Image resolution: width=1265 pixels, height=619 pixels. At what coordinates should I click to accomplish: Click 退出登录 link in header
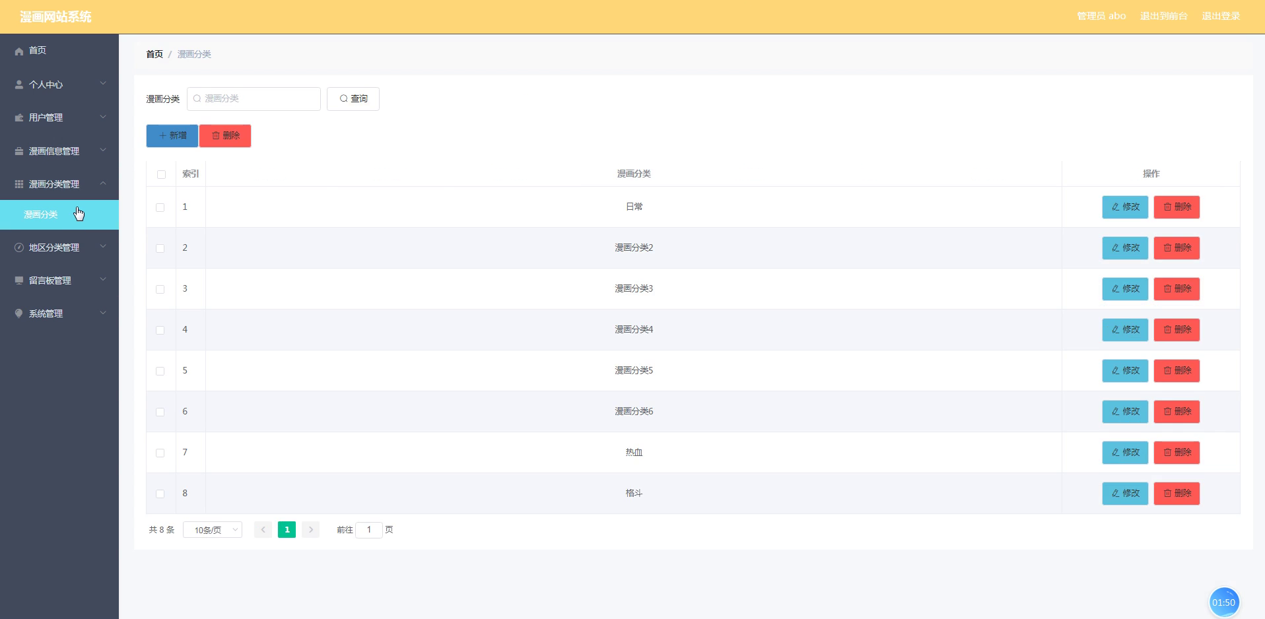(x=1221, y=16)
